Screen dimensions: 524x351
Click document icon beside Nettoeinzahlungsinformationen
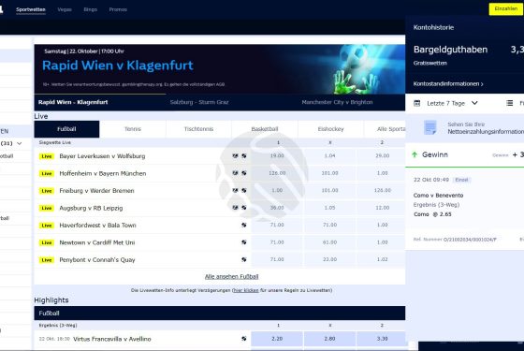(x=430, y=127)
